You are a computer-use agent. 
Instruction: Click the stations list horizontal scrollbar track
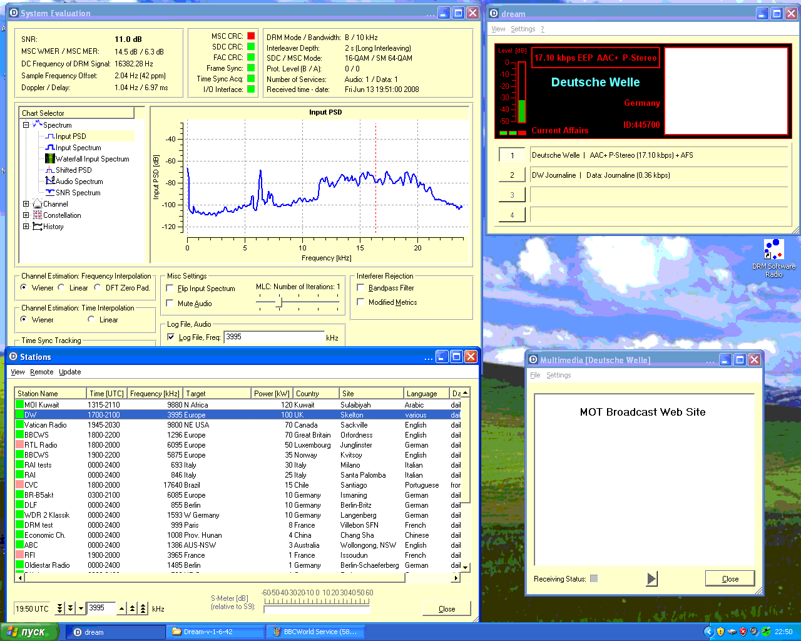237,578
